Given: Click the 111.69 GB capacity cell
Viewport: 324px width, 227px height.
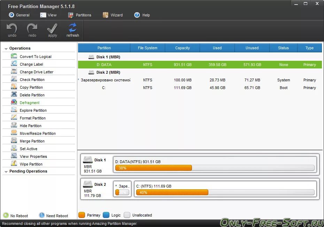Looking at the screenshot, I should pos(183,88).
